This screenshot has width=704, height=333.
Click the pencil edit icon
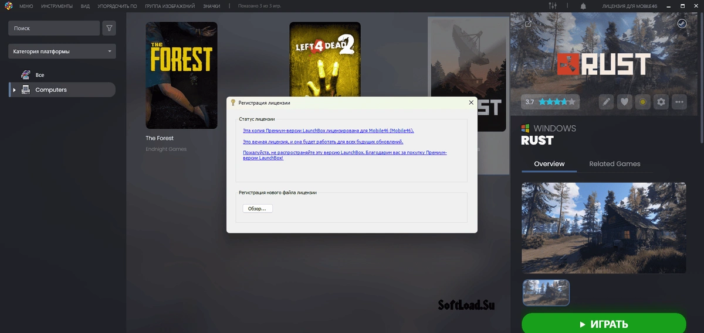tap(606, 102)
